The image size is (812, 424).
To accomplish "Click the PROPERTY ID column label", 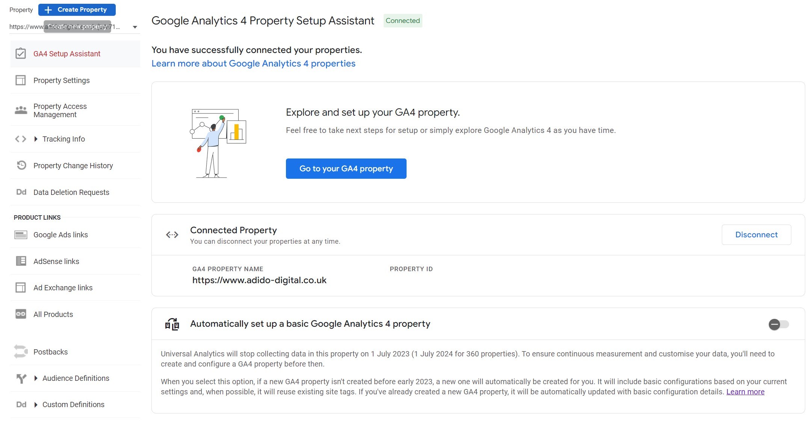I will point(411,269).
